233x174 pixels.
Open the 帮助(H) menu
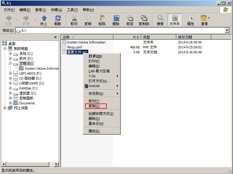pyautogui.click(x=88, y=10)
